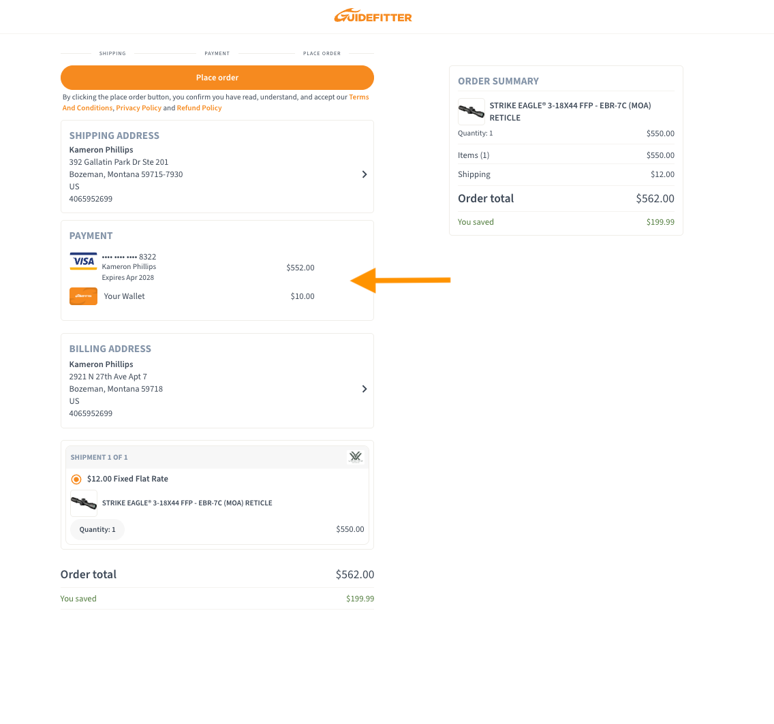Click the ORDER SUMMARY heading

[498, 82]
